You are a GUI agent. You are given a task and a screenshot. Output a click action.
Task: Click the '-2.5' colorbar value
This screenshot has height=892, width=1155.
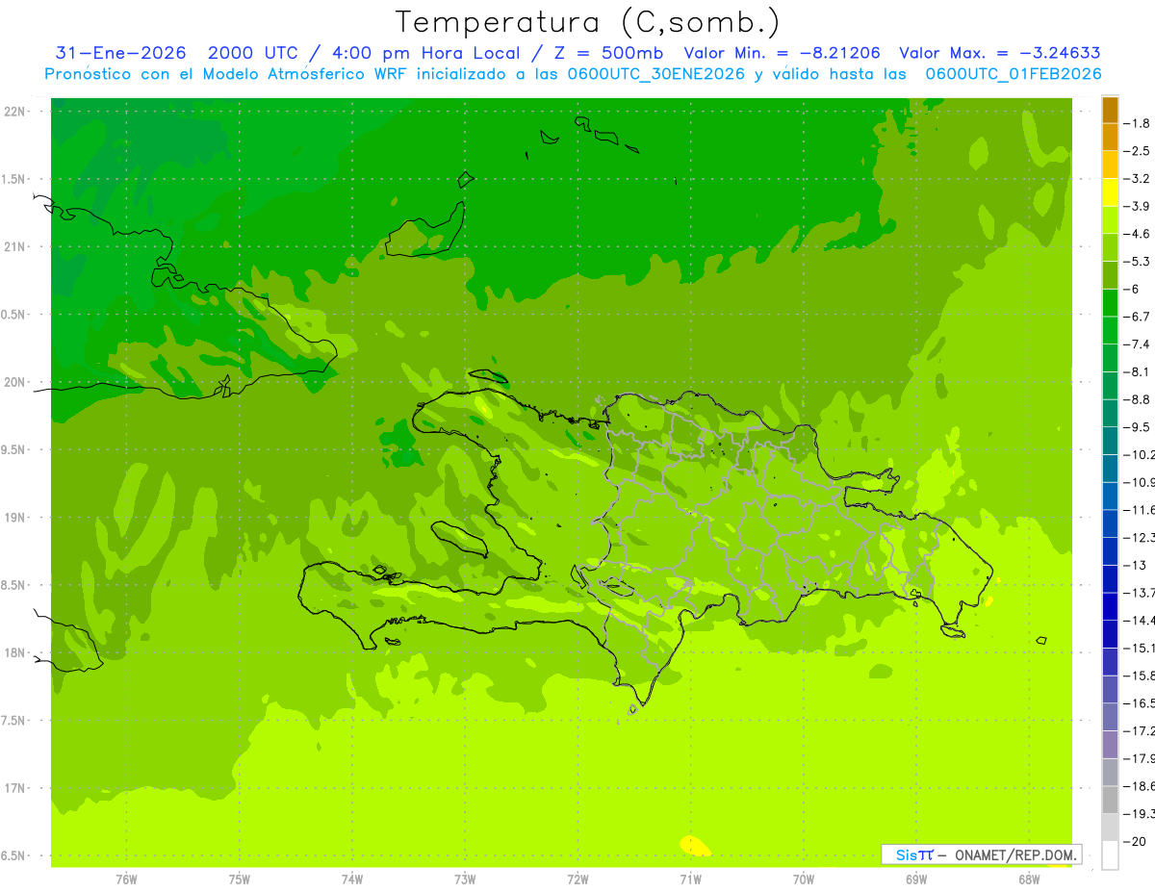tap(1137, 151)
